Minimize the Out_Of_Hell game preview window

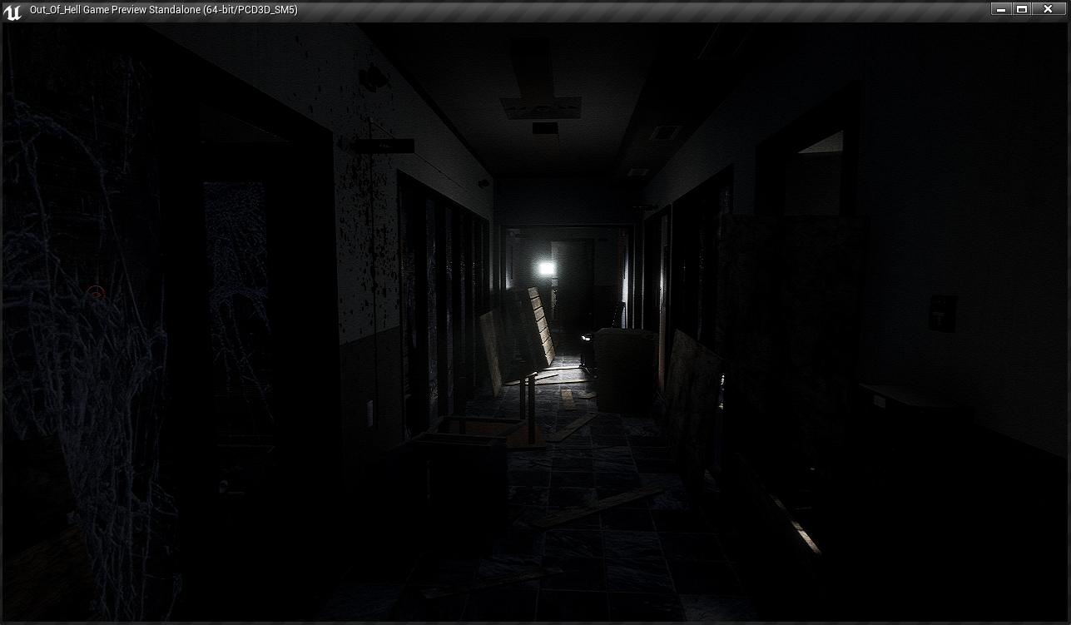click(x=1001, y=9)
